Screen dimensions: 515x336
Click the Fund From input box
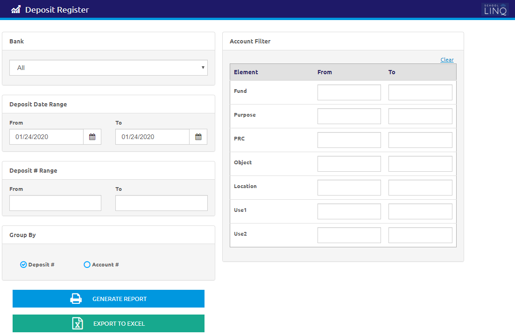349,92
